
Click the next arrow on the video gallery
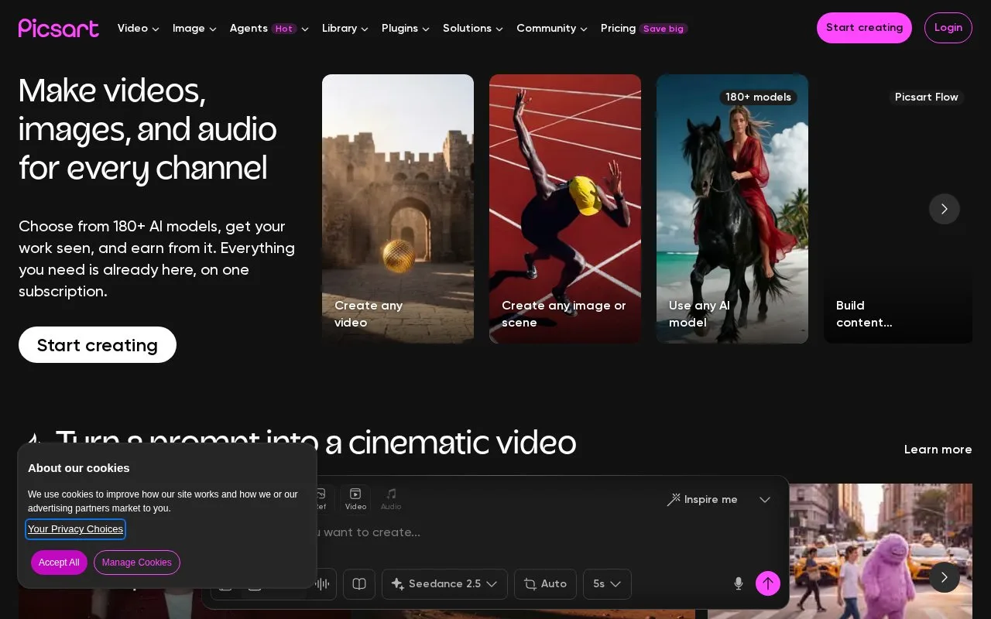pyautogui.click(x=945, y=577)
